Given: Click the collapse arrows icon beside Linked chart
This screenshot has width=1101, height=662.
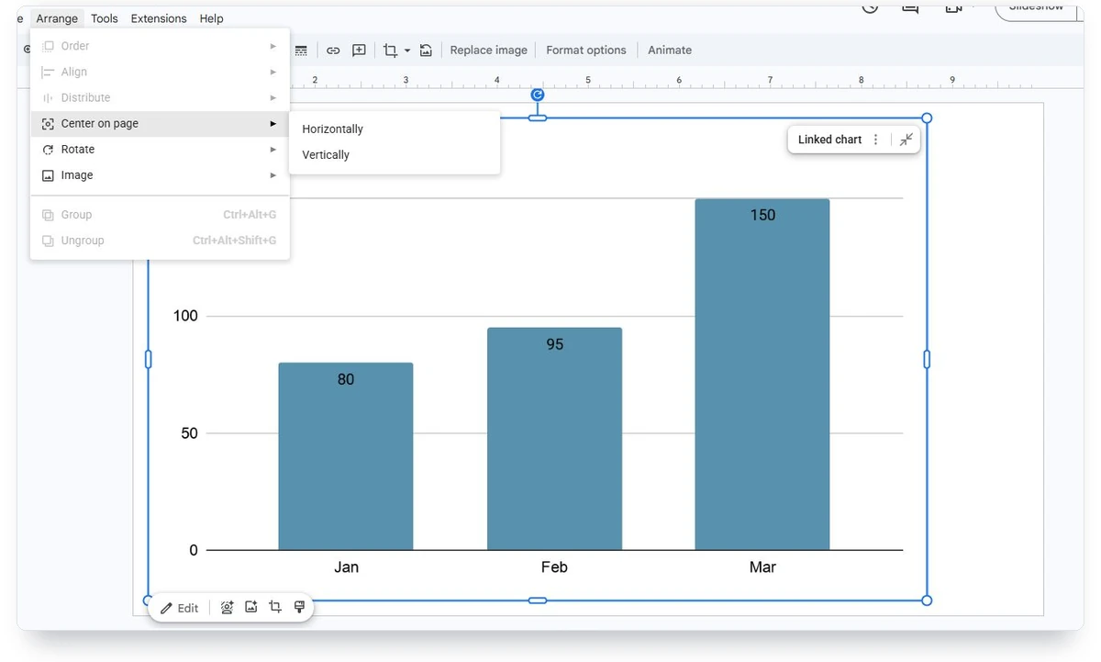Looking at the screenshot, I should pos(906,140).
